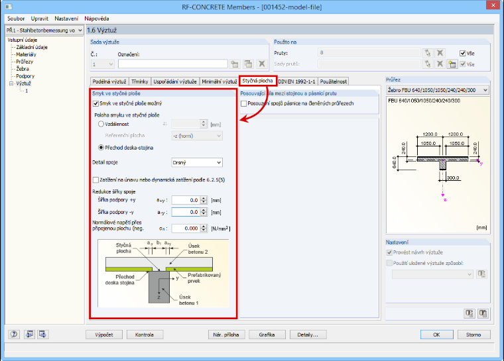Click the Výpočet button
This screenshot has width=504, height=361.
tap(104, 335)
